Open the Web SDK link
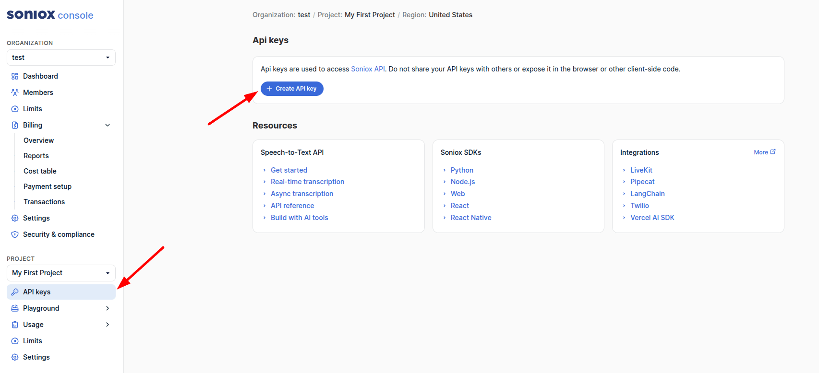The height and width of the screenshot is (373, 819). (x=458, y=194)
